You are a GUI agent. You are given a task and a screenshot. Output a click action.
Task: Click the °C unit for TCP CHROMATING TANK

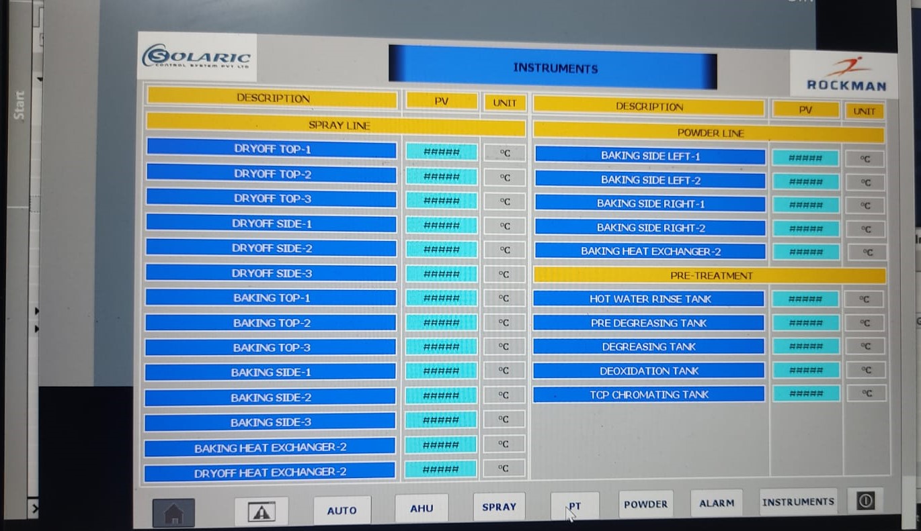(866, 393)
